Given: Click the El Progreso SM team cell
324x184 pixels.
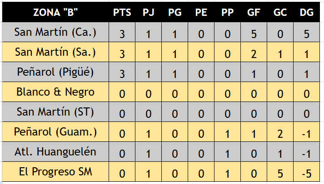Looking at the screenshot, I should (55, 172).
